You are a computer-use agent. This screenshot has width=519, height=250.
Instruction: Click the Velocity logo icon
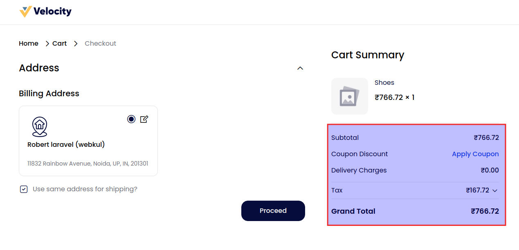25,11
